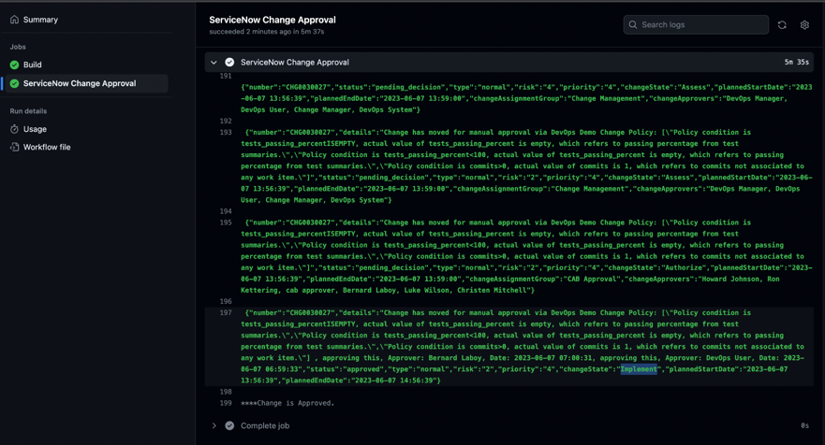Viewport: 825px width, 445px height.
Task: Click the Summary home icon
Action: (x=14, y=20)
